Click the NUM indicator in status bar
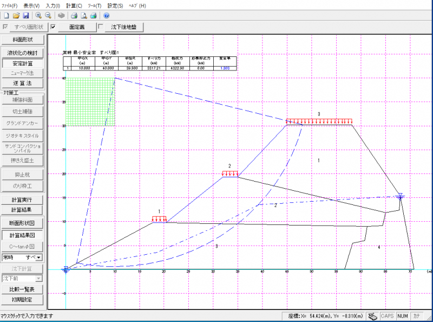This screenshot has height=322, width=433. click(402, 316)
